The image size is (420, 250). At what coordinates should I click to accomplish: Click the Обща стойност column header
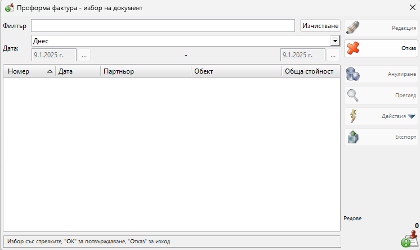pyautogui.click(x=309, y=71)
